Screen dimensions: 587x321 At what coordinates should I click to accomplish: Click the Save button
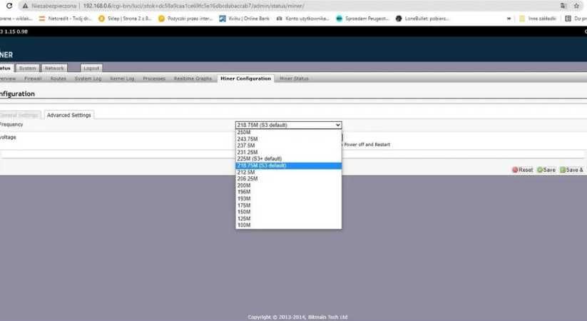click(546, 170)
